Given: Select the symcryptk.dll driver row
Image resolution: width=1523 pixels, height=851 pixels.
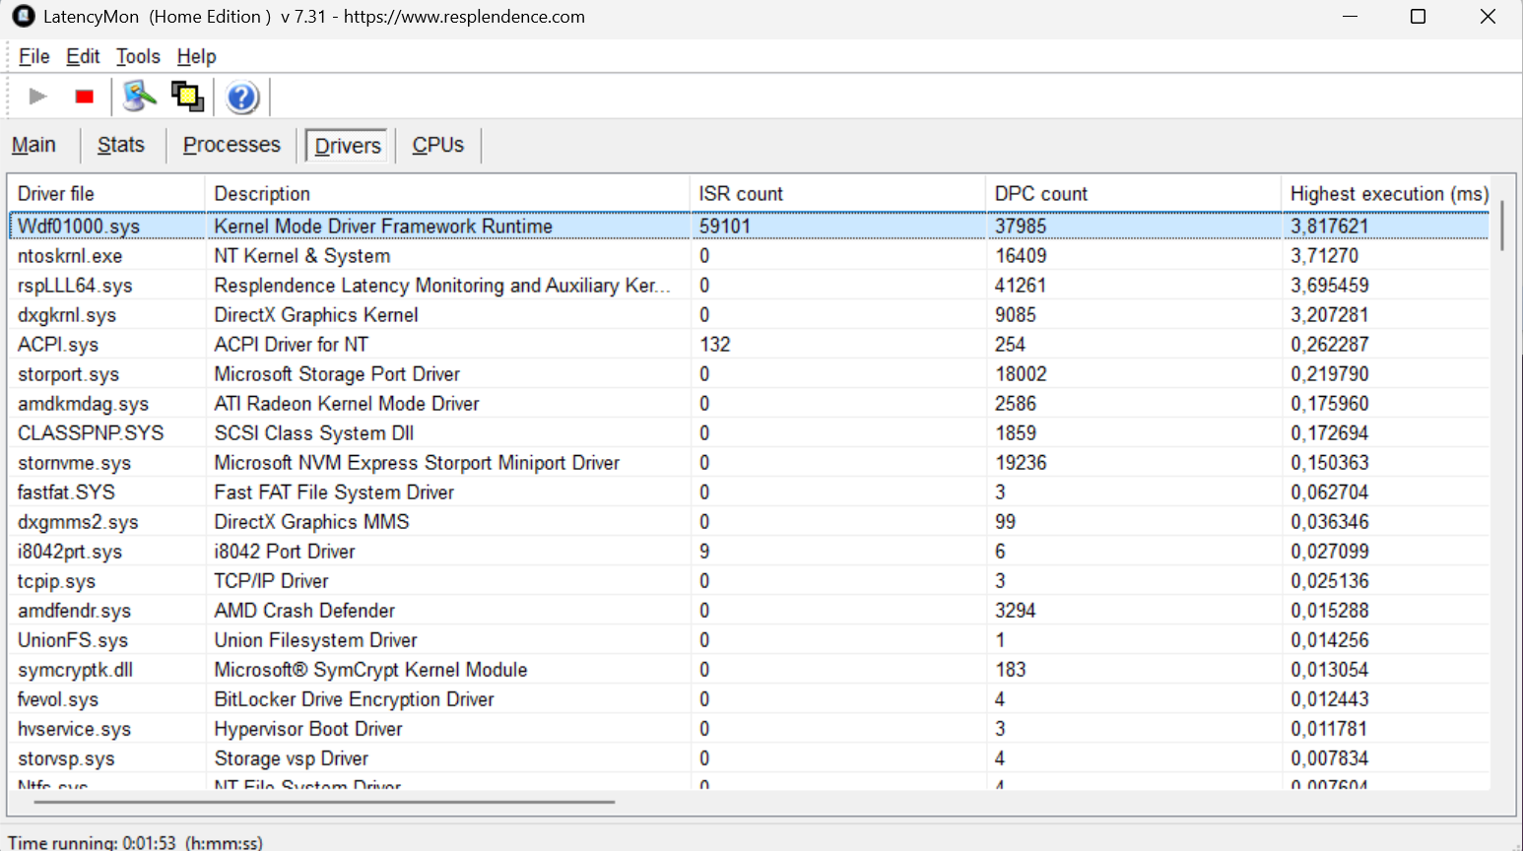Looking at the screenshot, I should (x=749, y=670).
